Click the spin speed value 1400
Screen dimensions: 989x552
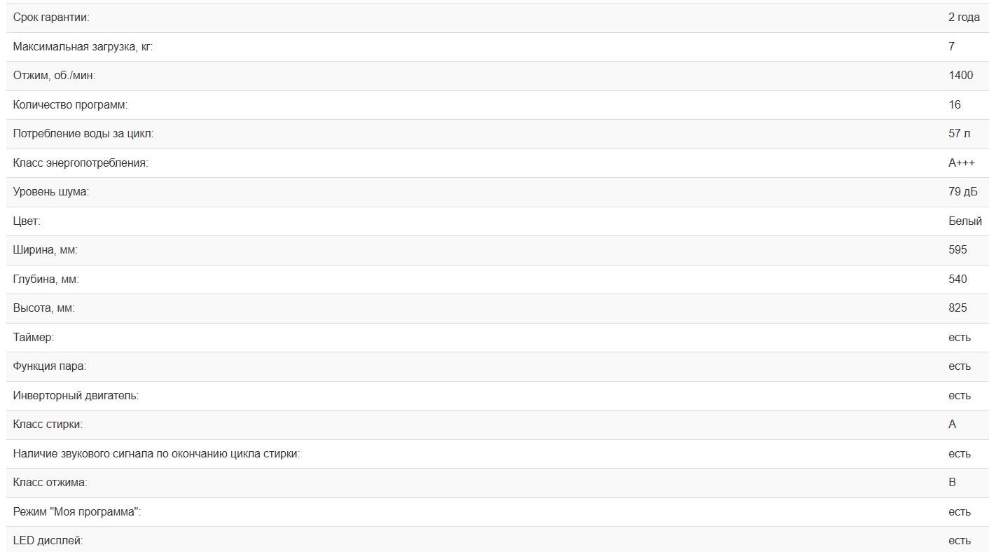[x=960, y=76]
